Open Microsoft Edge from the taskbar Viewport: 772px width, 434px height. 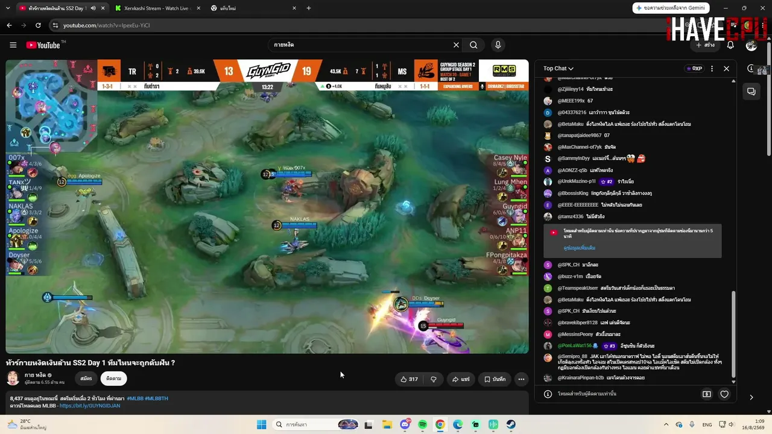458,424
